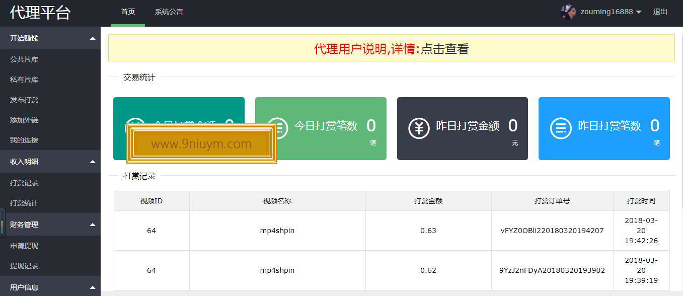Collapse the 用户信息 sidebar section
The image size is (683, 296).
point(93,287)
